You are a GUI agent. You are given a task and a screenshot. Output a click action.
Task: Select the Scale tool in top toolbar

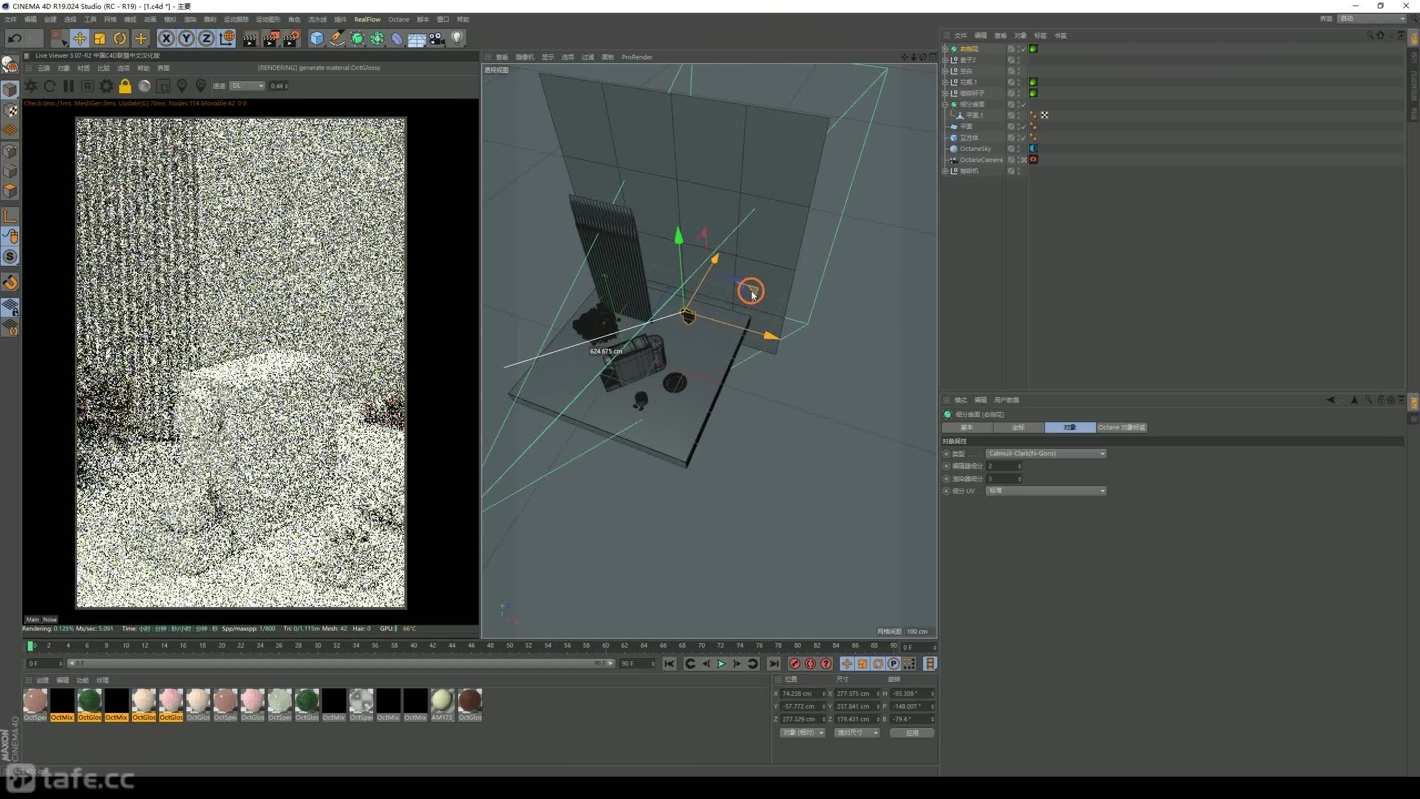pos(100,38)
